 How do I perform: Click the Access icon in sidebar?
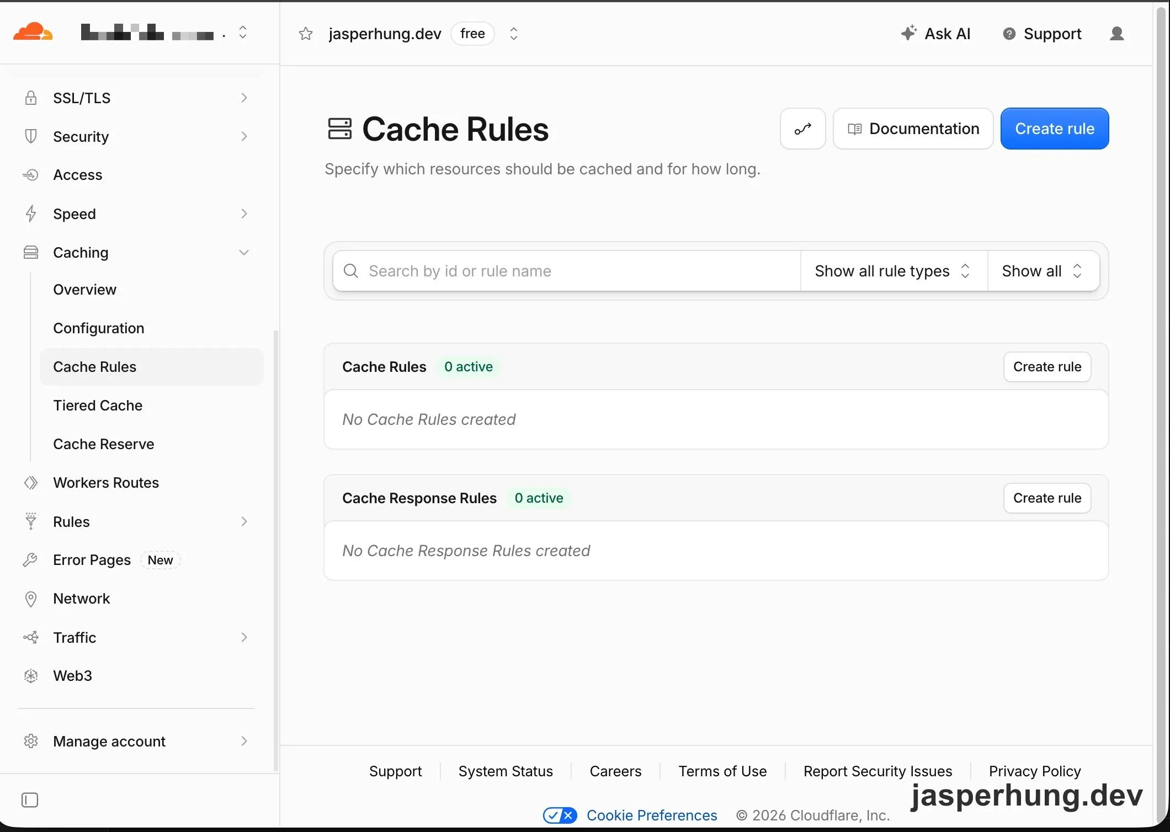click(x=31, y=175)
